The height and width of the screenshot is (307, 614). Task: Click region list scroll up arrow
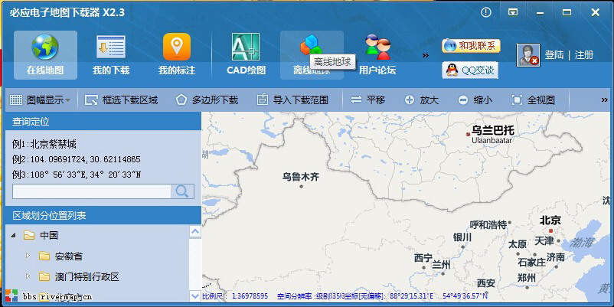click(x=194, y=231)
